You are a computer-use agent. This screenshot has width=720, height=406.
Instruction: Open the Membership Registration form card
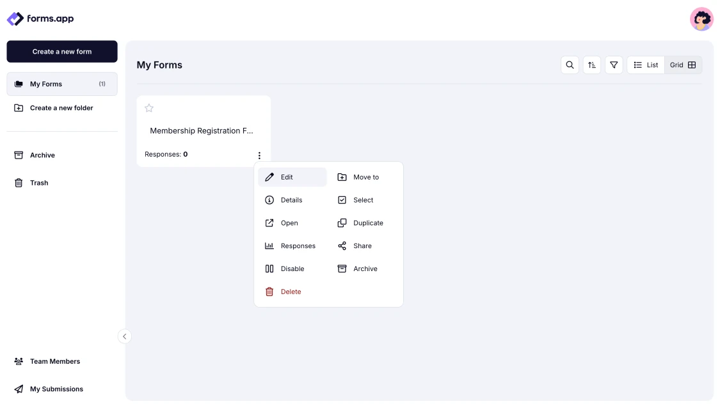pos(202,131)
